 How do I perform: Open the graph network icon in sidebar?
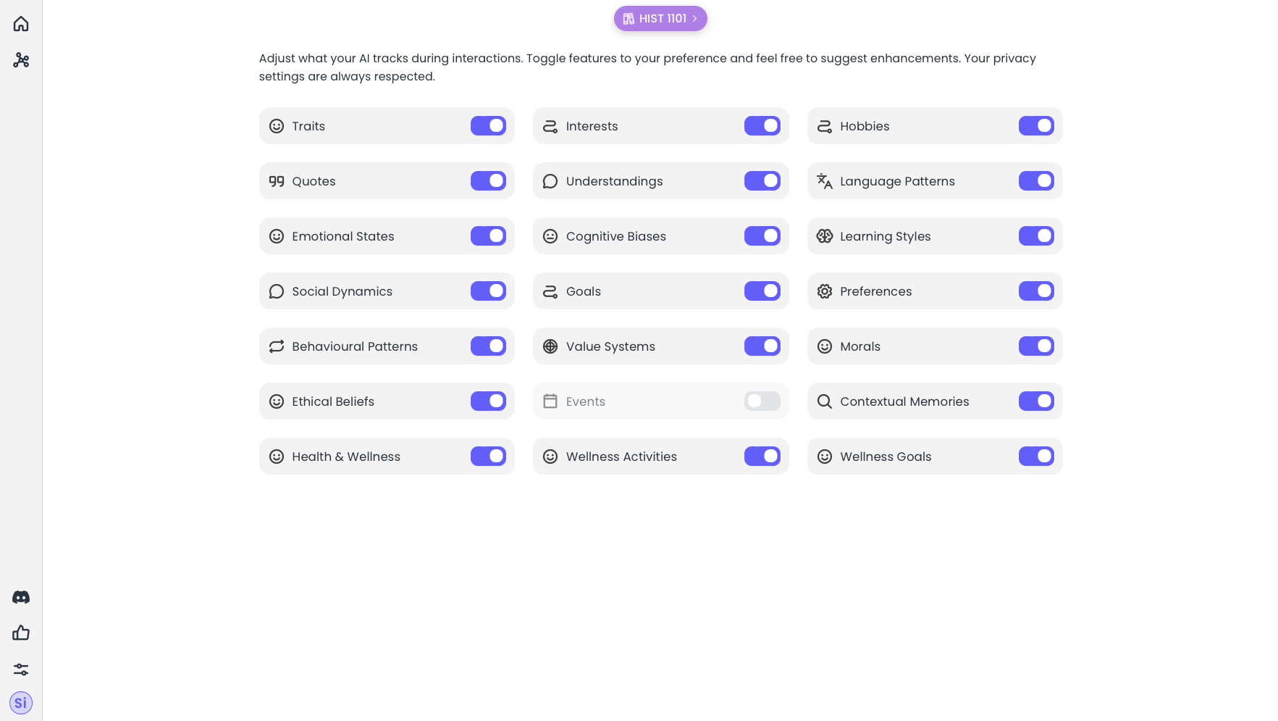pyautogui.click(x=21, y=60)
